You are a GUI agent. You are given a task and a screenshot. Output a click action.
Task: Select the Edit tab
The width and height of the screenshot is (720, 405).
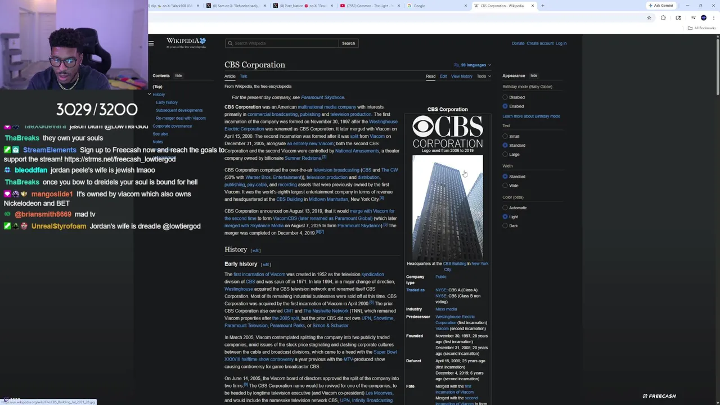[x=443, y=76]
